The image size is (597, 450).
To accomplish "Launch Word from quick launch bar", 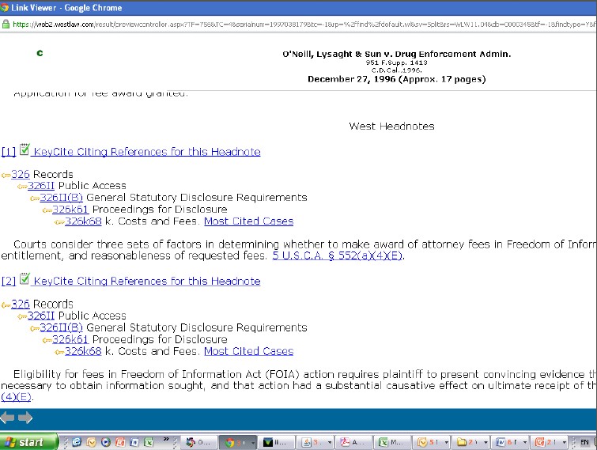I will pos(134,442).
